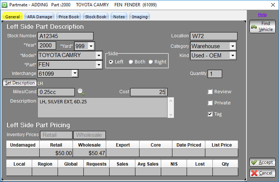Viewport: 279px width, 182px height.
Task: Click the Wholesale price cell $50.47
Action: point(89,153)
